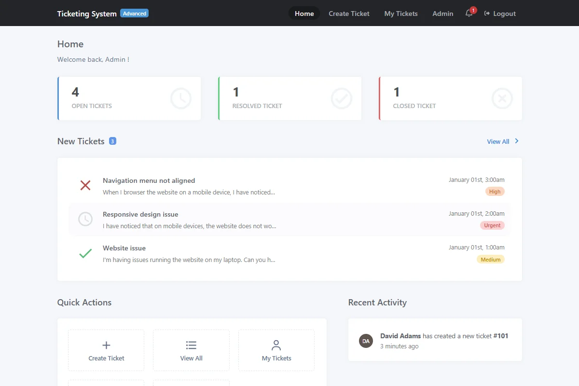Click the clock icon beside Responsive design issue

click(x=85, y=219)
